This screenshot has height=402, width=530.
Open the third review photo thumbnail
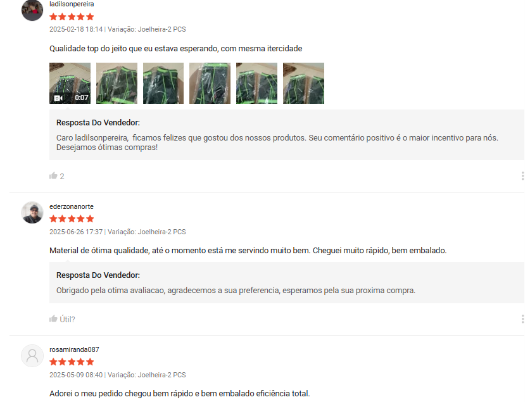163,83
